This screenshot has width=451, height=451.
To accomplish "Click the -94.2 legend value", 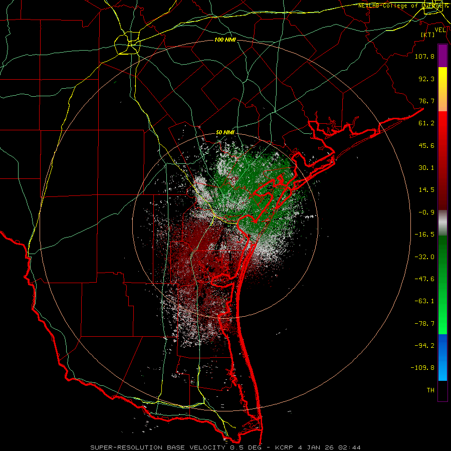I will 424,346.
